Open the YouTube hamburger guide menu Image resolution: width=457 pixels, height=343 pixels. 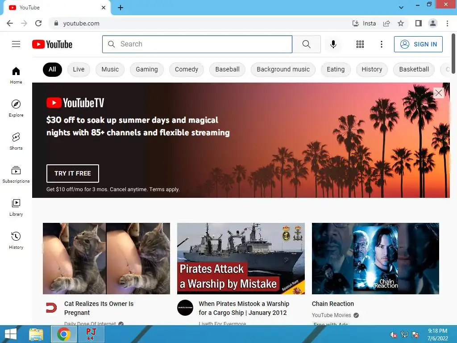tap(16, 44)
